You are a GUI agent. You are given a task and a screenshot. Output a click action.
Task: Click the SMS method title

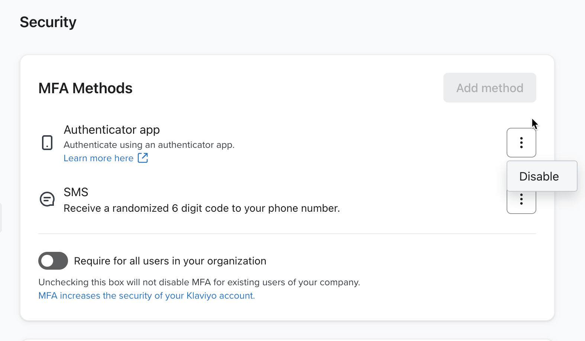[x=76, y=192]
